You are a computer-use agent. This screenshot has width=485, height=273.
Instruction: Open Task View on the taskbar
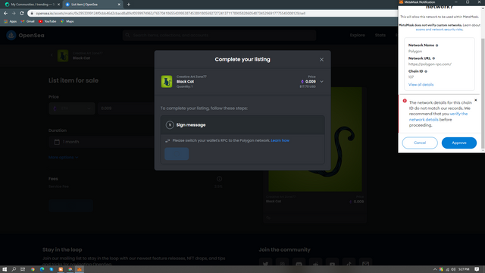tap(23, 269)
